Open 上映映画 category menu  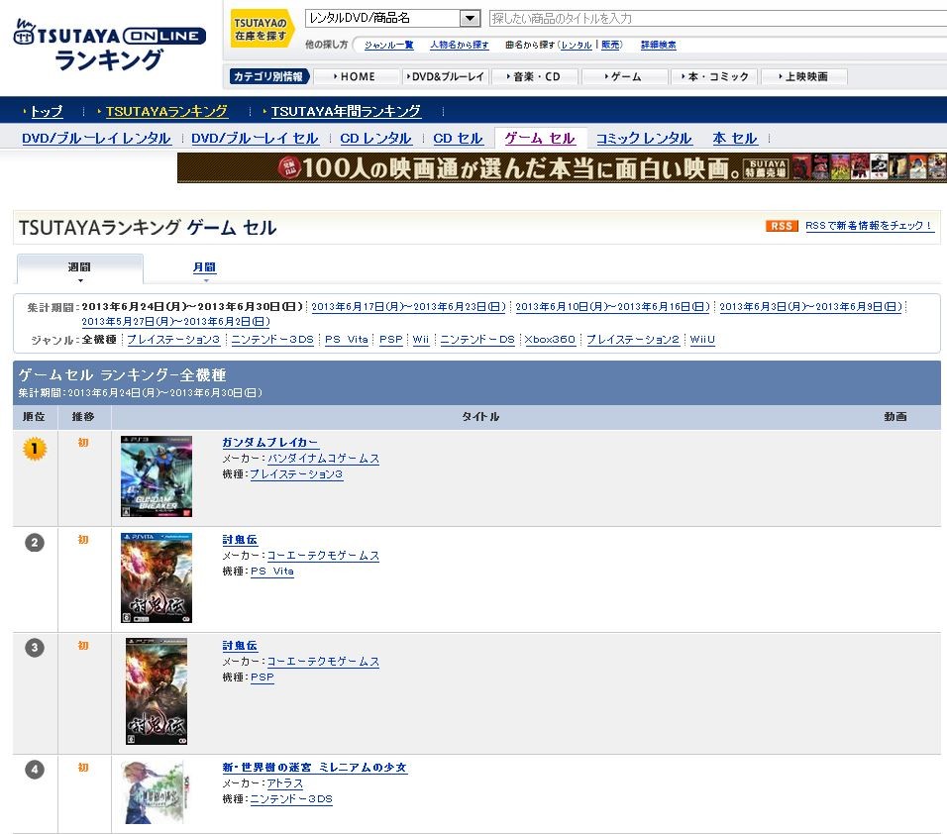click(x=804, y=76)
